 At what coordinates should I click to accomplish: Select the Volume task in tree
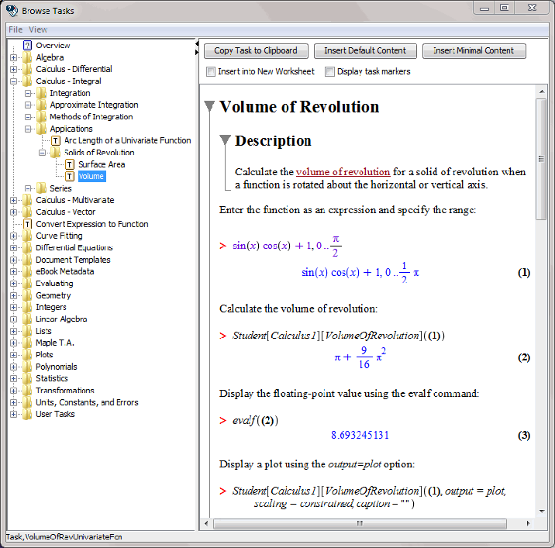coord(91,177)
